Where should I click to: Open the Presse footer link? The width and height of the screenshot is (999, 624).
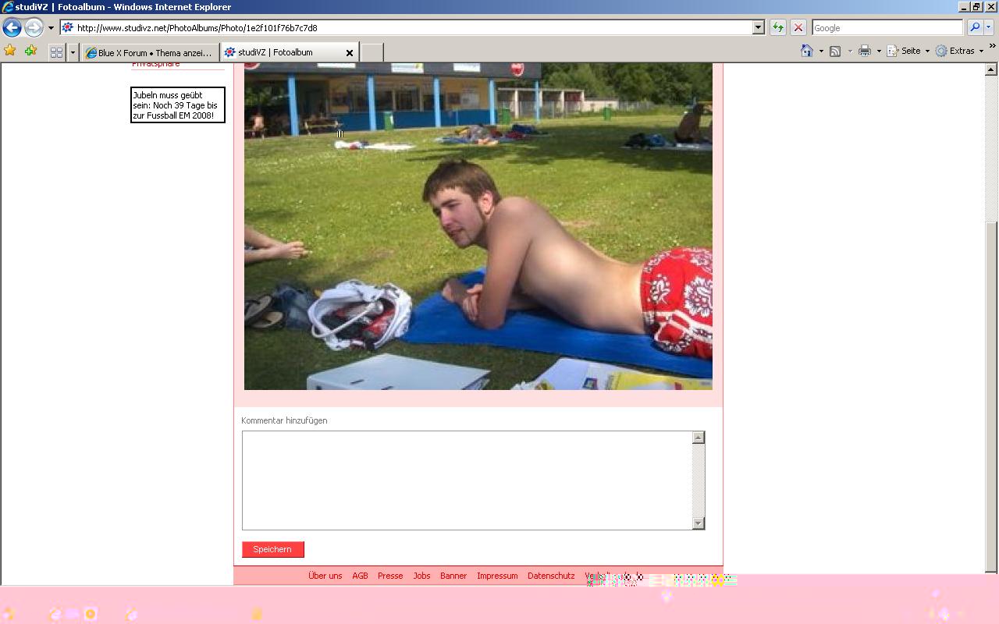tap(390, 576)
